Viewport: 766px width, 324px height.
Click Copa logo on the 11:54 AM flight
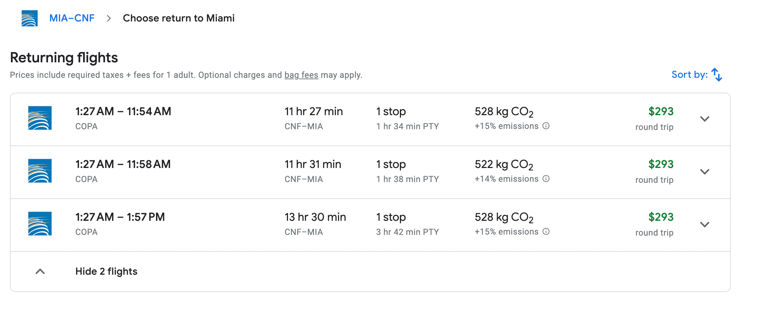pos(40,118)
